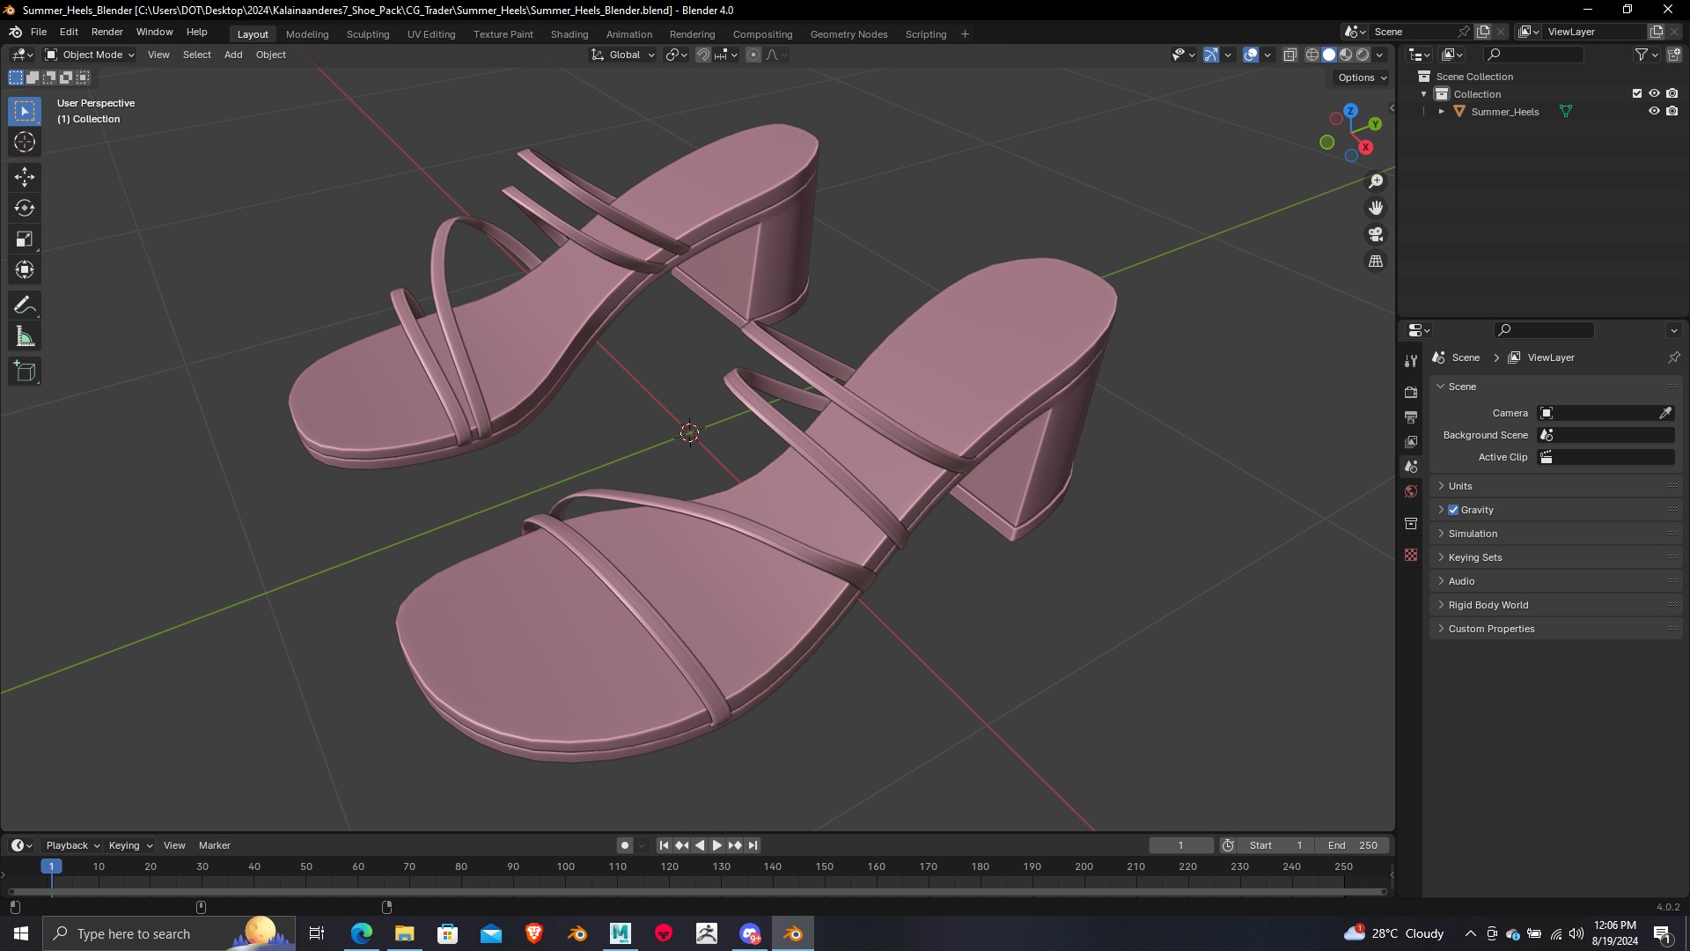
Task: Open the Texture properties tab
Action: [1411, 555]
